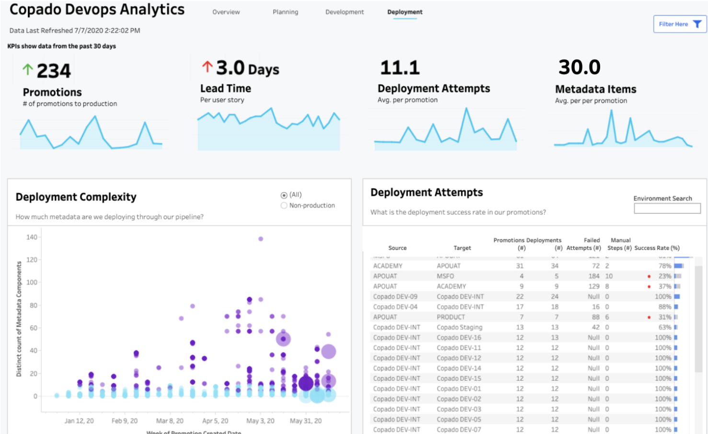Click the Data Last Refreshed timestamp
This screenshot has width=708, height=434.
coord(75,31)
